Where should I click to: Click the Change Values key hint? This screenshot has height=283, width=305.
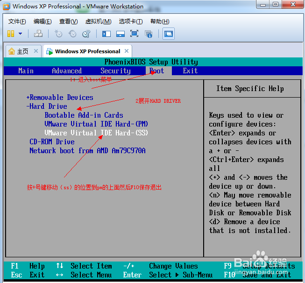161,266
